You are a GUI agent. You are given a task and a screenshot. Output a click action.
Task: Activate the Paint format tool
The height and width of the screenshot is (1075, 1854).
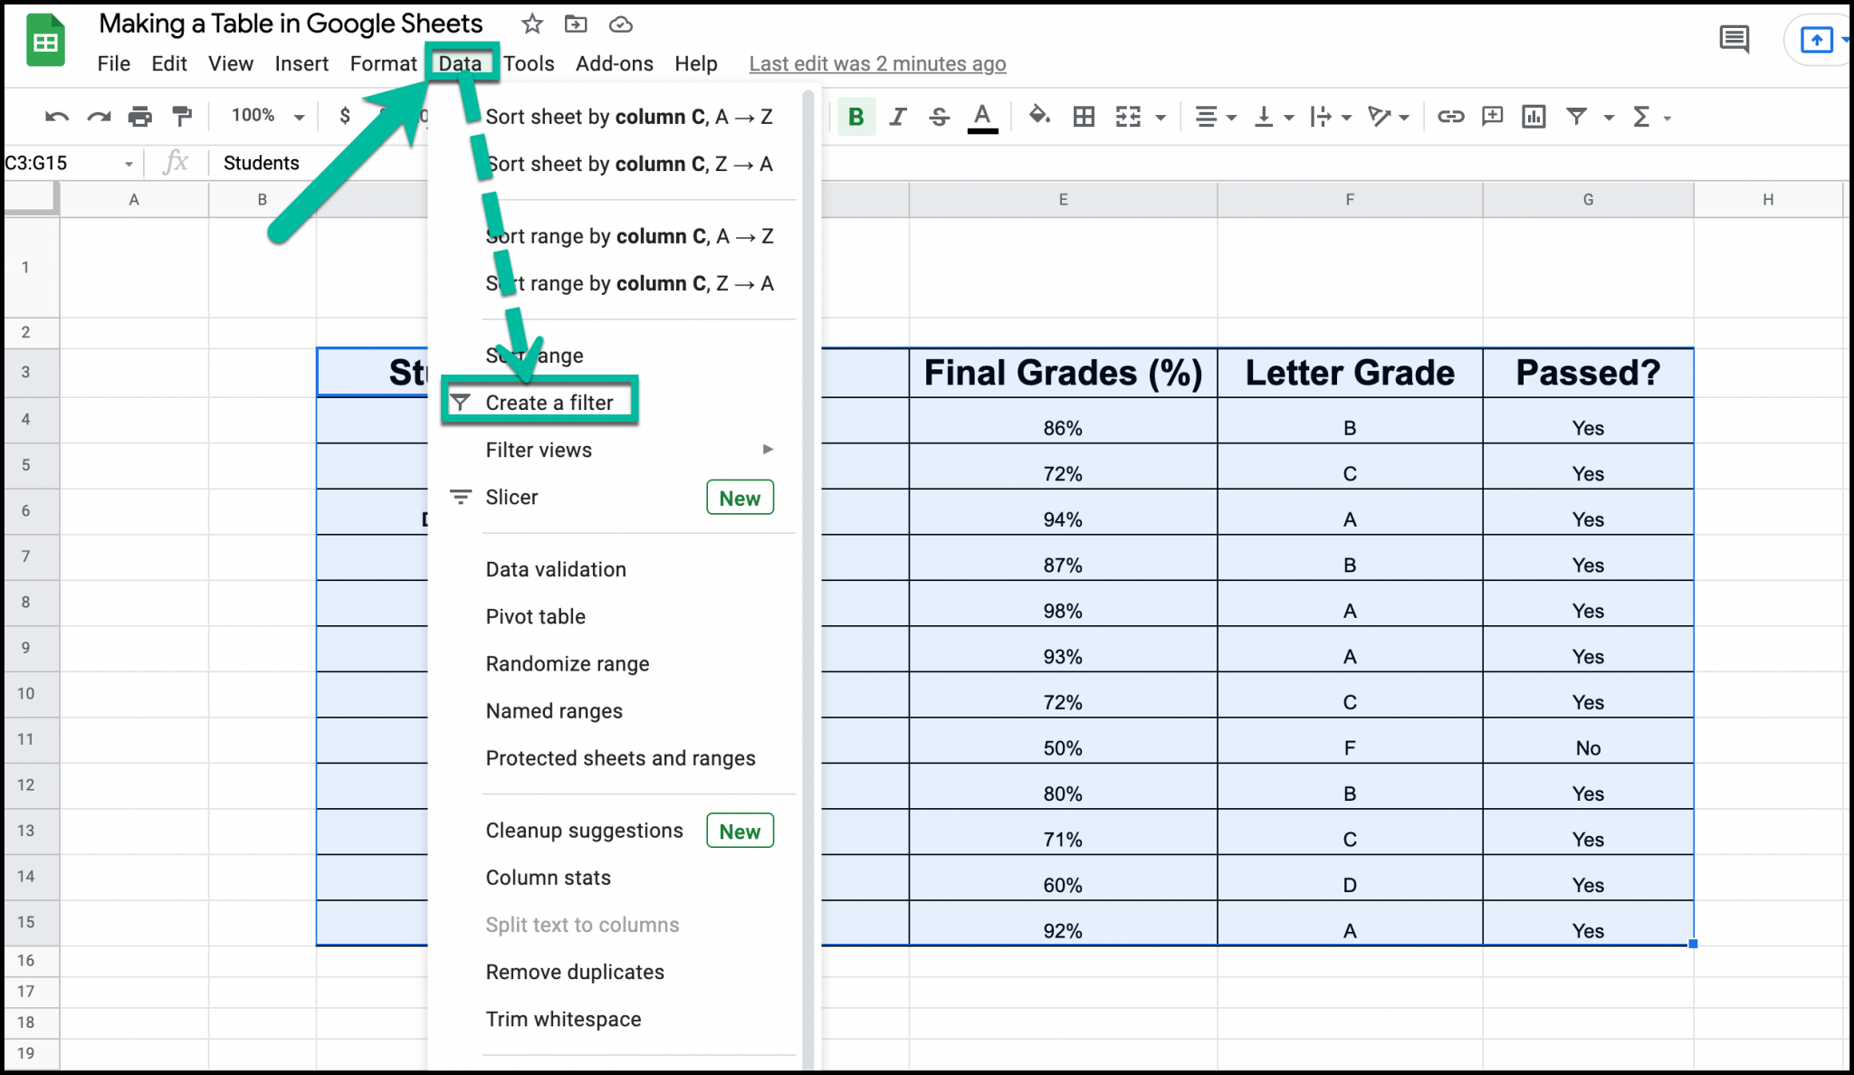tap(183, 116)
